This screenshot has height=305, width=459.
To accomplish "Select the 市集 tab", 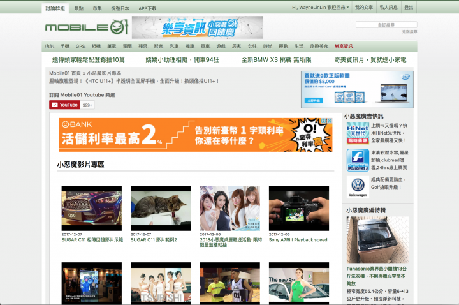I will [x=97, y=8].
